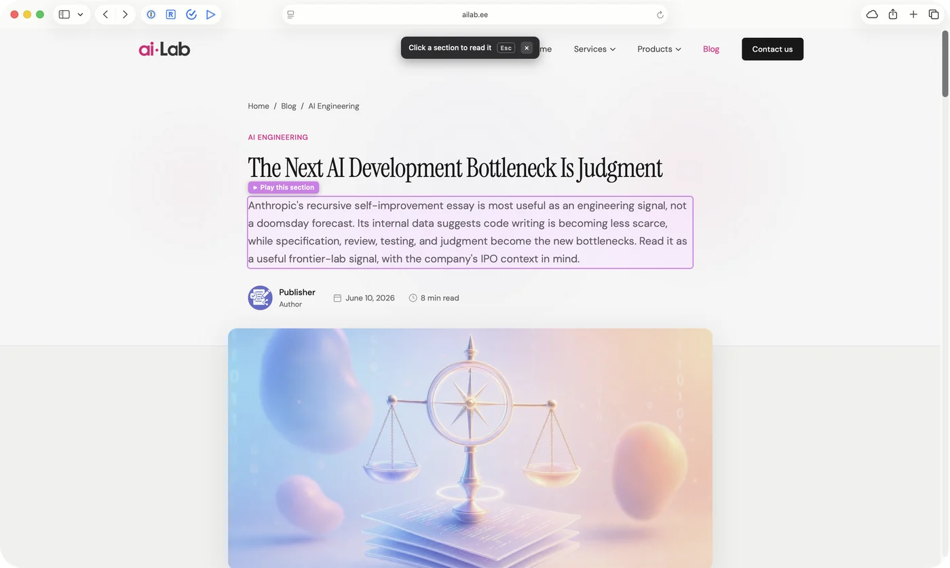Screen dimensions: 950x568
Task: Select the highlighted intro paragraph
Action: 470,232
